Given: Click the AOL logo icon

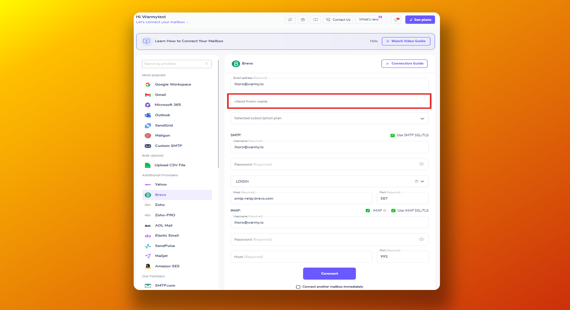Looking at the screenshot, I should [x=148, y=226].
